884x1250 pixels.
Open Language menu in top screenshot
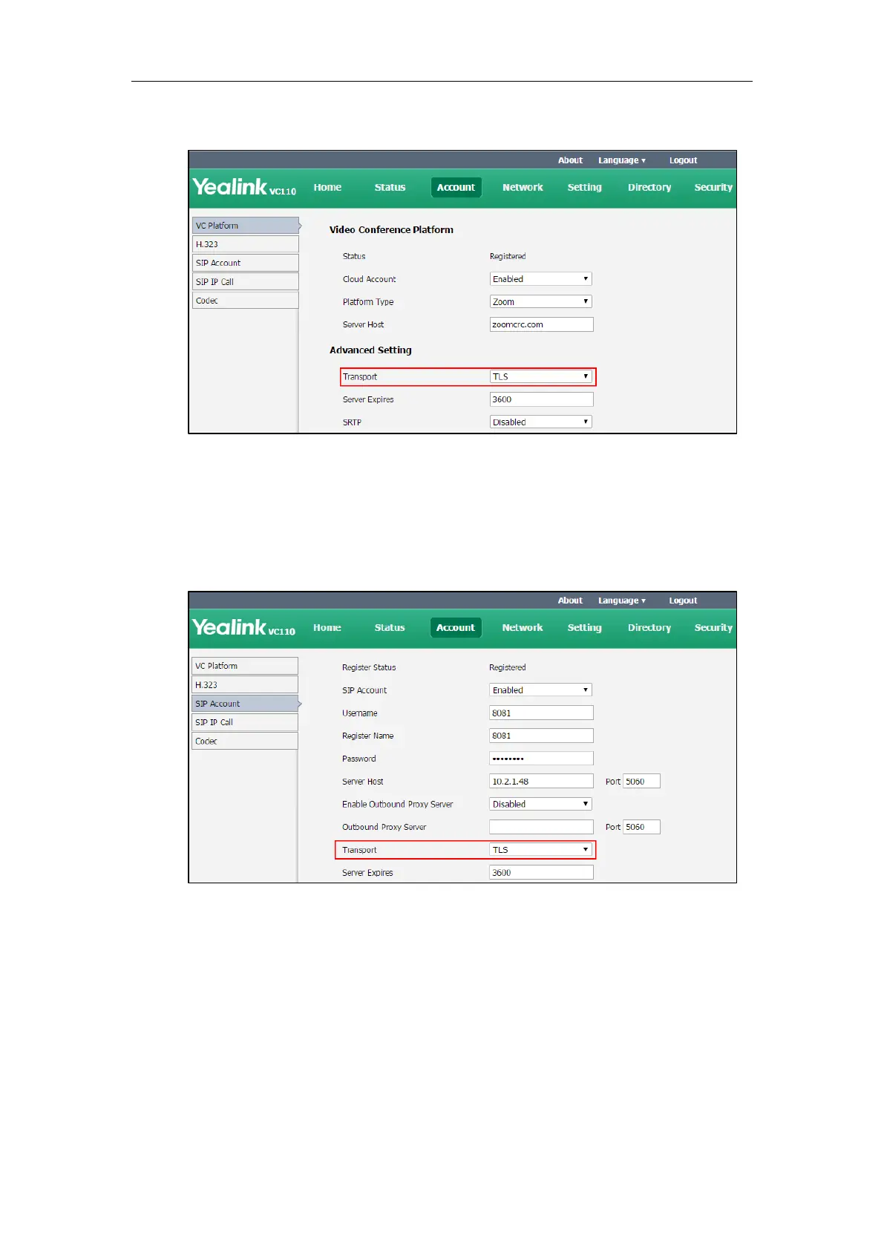click(622, 160)
